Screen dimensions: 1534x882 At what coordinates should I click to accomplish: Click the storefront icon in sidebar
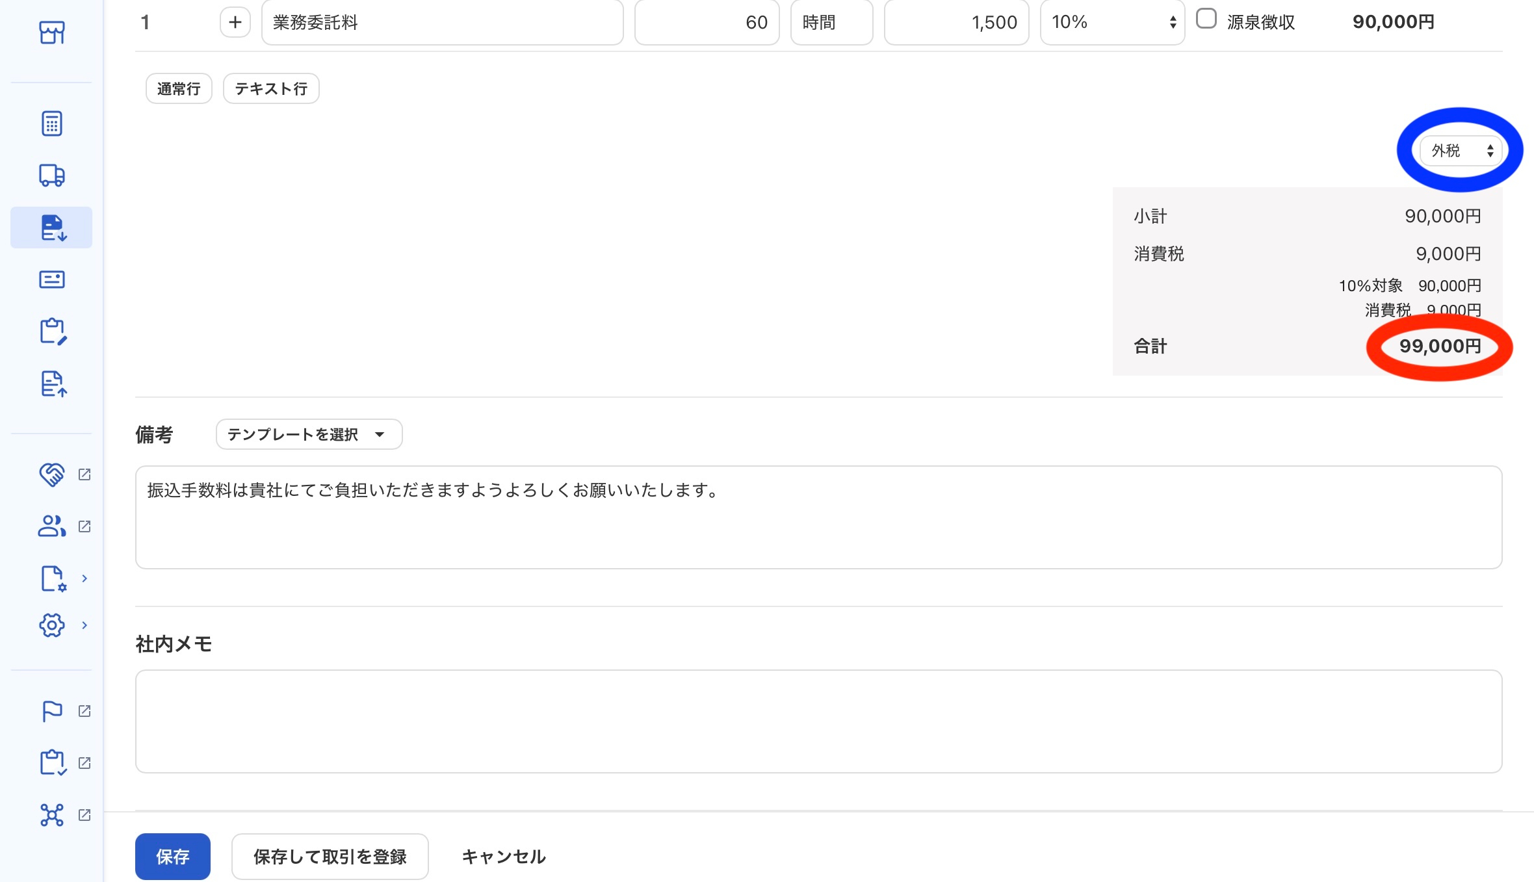tap(51, 32)
